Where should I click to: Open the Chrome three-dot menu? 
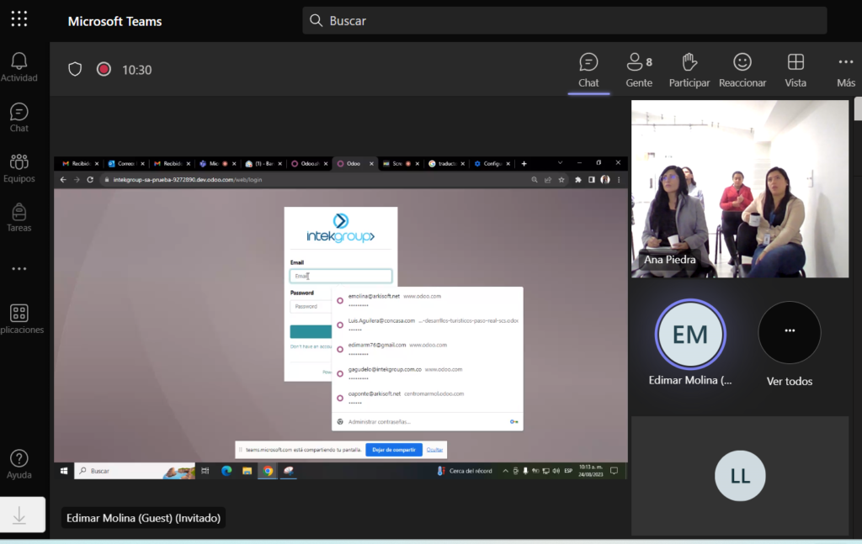[x=619, y=179]
